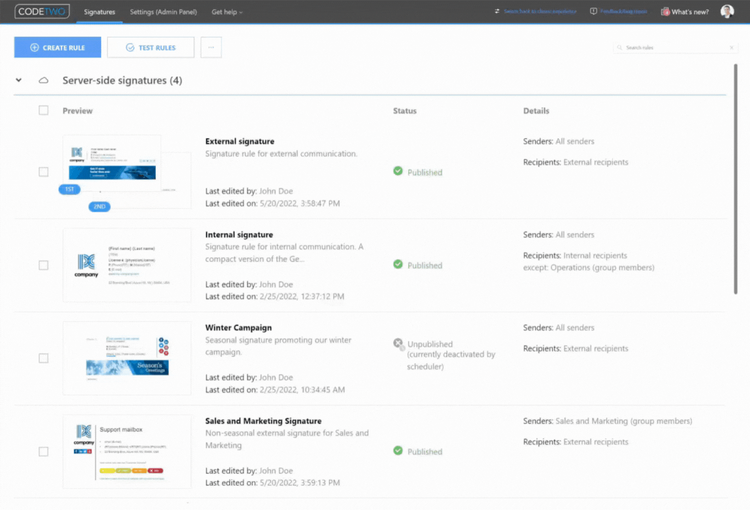This screenshot has width=750, height=510.
Task: Click the CodeTwo logo
Action: point(42,11)
